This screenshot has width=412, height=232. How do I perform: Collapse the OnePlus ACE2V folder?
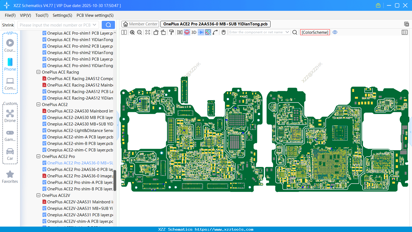click(38, 195)
